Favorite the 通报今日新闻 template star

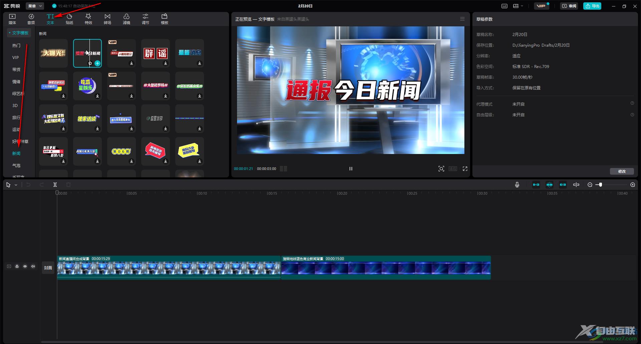(90, 63)
